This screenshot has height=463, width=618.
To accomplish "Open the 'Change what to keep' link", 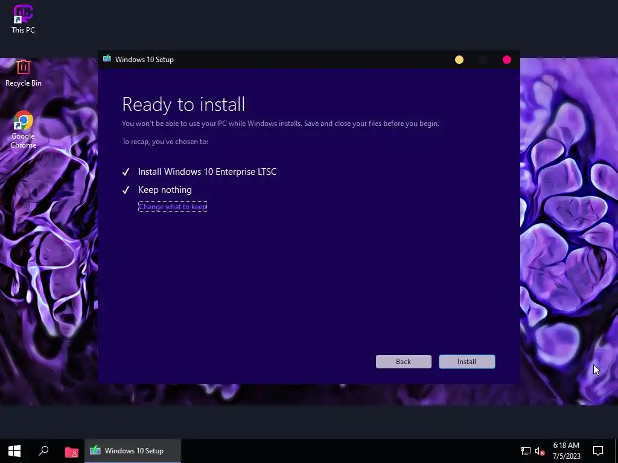I will [x=173, y=207].
